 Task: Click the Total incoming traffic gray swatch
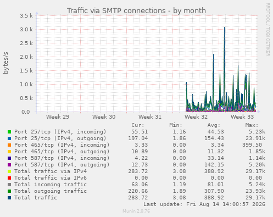pyautogui.click(x=9, y=185)
